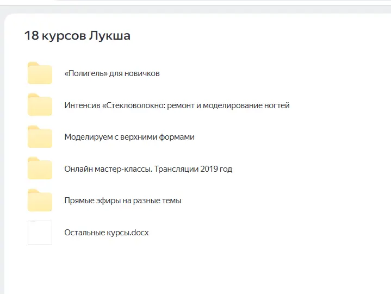The width and height of the screenshot is (391, 294).
Task: Open the Остальные курсы.docx file name
Action: click(x=106, y=233)
